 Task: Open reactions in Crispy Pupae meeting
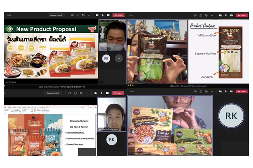pos(207,91)
